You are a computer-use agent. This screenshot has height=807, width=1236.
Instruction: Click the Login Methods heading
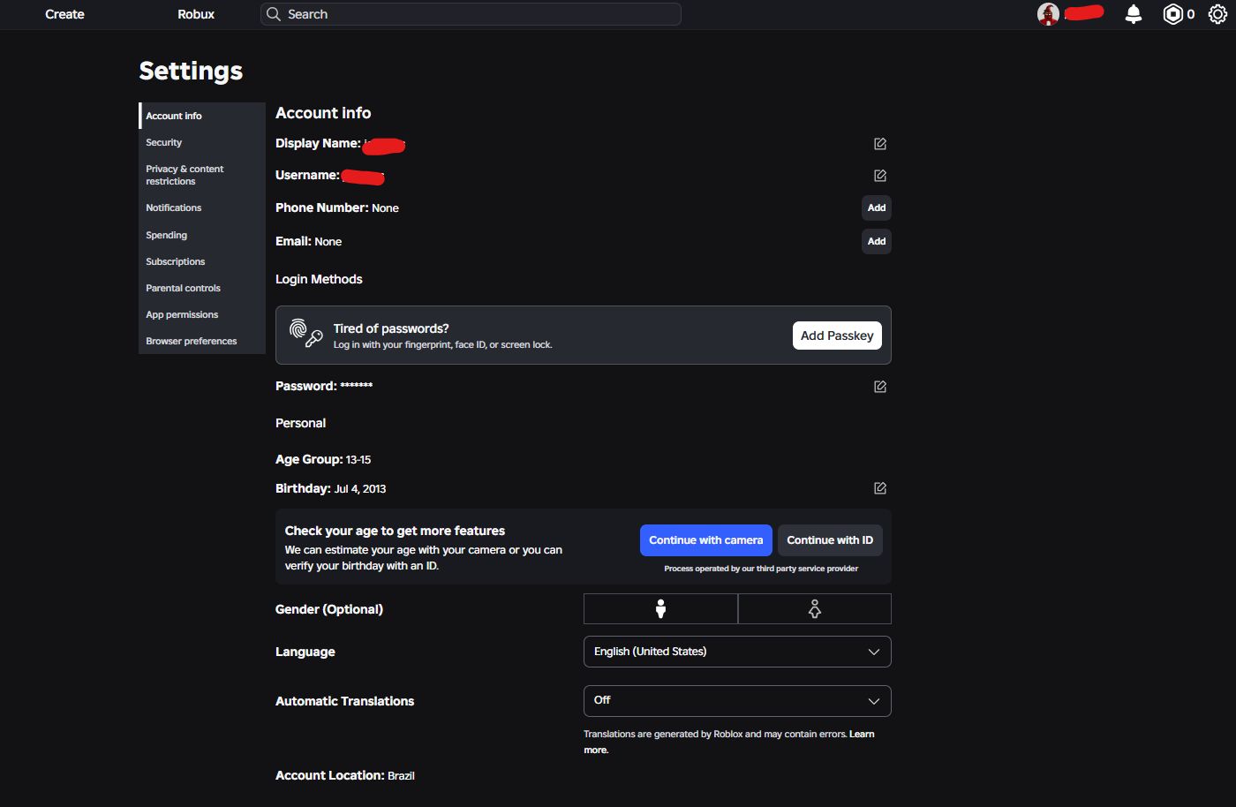click(319, 279)
